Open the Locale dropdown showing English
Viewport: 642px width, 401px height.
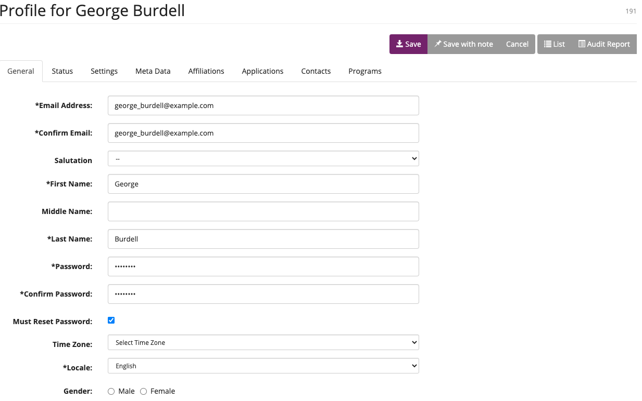click(x=263, y=366)
